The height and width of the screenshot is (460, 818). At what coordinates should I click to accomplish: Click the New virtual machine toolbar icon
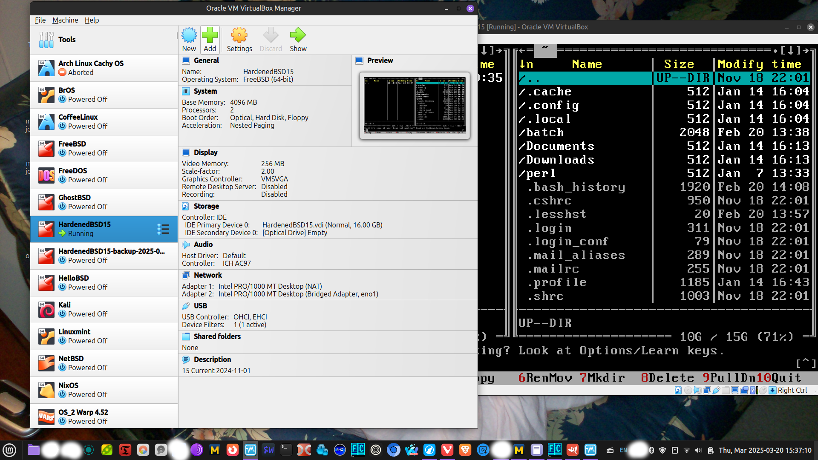click(189, 40)
